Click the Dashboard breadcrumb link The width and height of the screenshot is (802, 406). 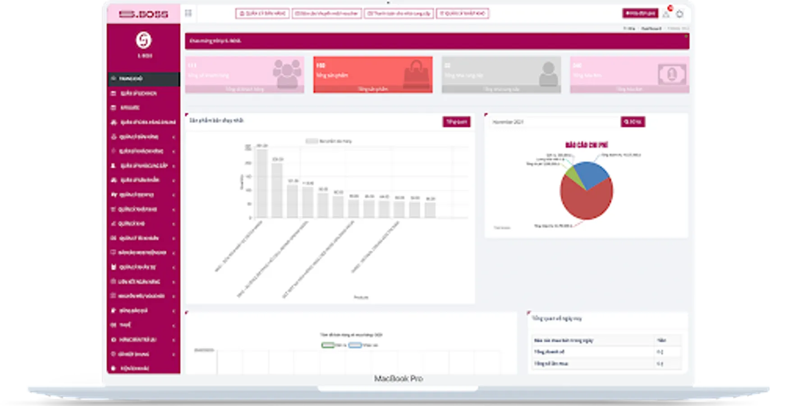point(651,28)
